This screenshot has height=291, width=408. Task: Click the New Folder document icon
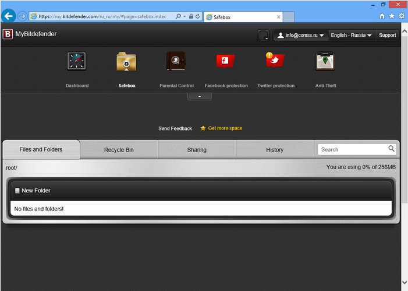click(17, 191)
